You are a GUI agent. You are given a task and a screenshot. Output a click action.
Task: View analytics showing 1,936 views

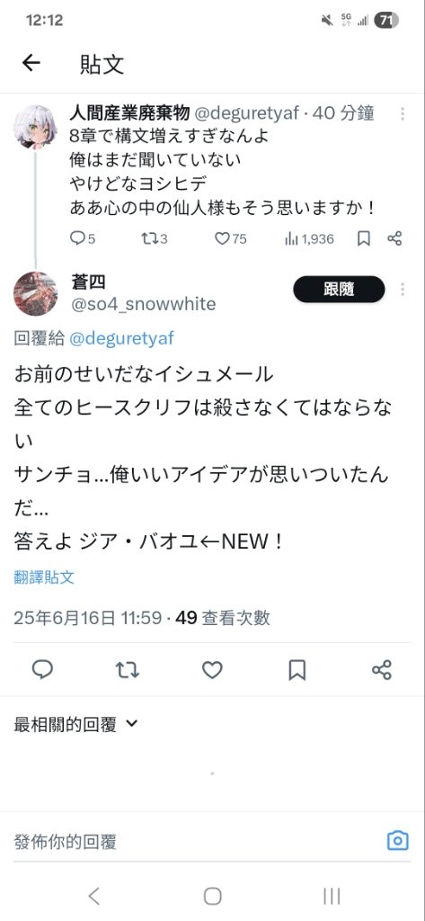309,238
